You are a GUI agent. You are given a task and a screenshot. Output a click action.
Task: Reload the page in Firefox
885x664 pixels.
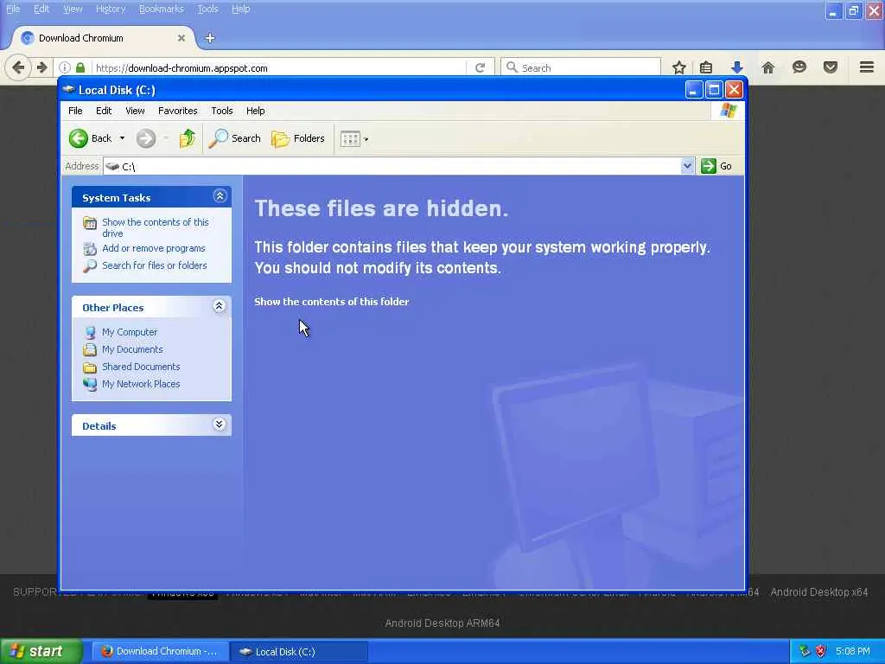[480, 67]
